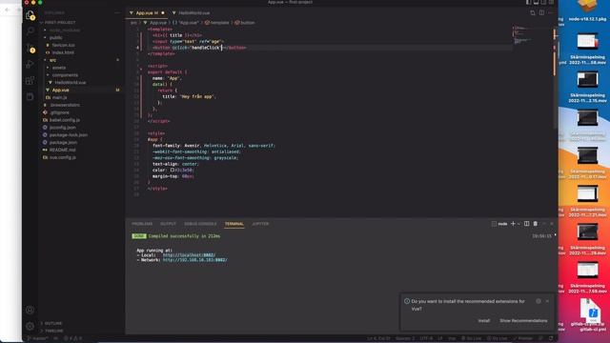
Task: Collapse the FIRST-PROJECT folder section
Action: (60, 23)
